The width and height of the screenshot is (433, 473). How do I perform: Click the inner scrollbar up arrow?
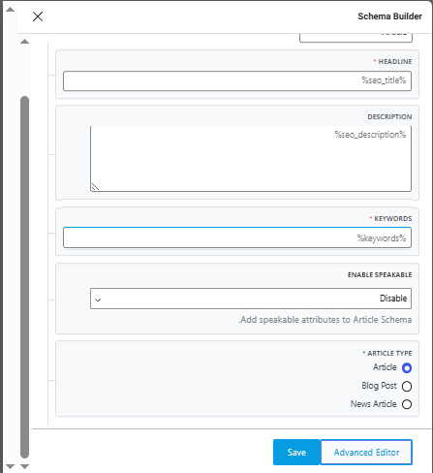[x=24, y=42]
